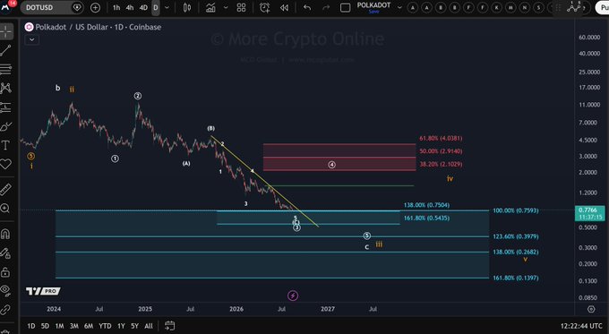Image resolution: width=609 pixels, height=334 pixels.
Task: Switch to the 4h interval
Action: (130, 7)
